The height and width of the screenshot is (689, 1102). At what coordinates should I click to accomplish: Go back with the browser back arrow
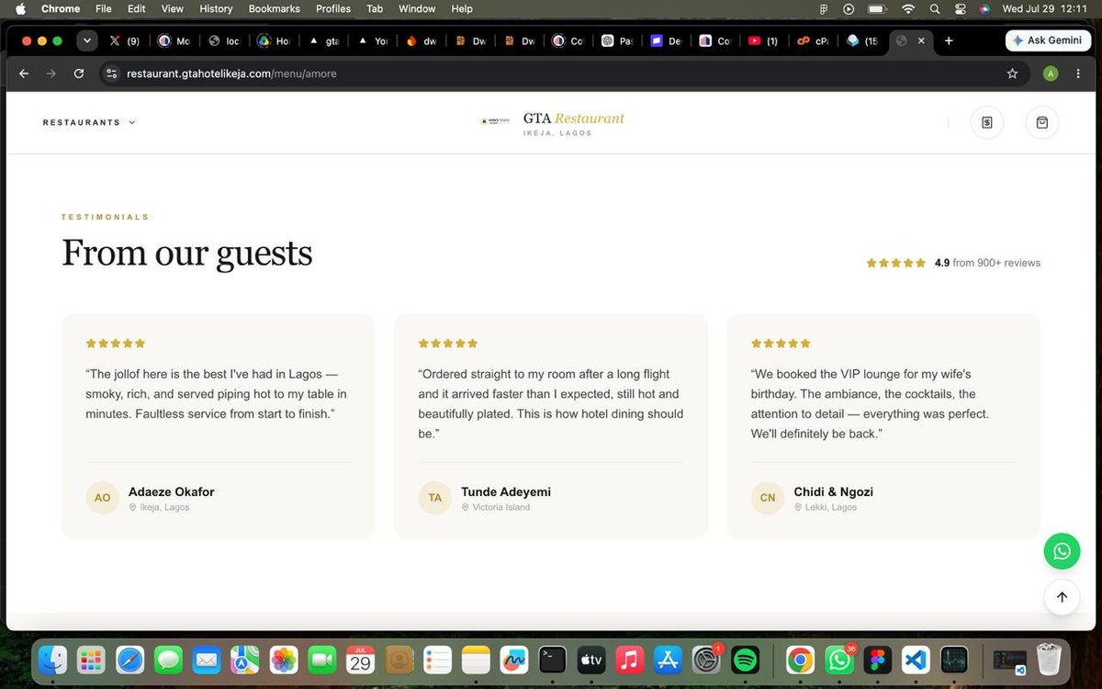tap(24, 73)
